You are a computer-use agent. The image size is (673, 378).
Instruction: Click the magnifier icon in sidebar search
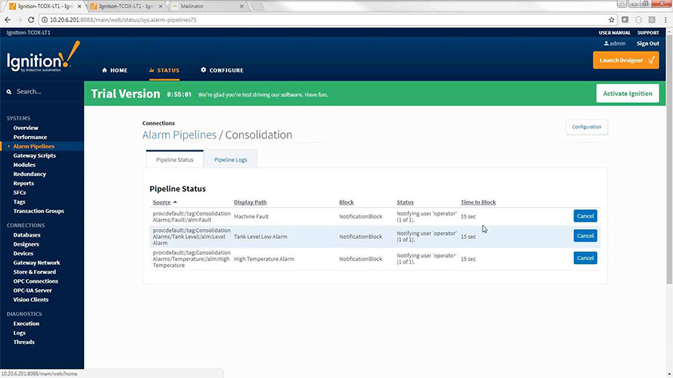tap(9, 91)
